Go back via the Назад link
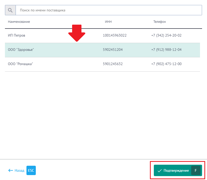 (19, 170)
